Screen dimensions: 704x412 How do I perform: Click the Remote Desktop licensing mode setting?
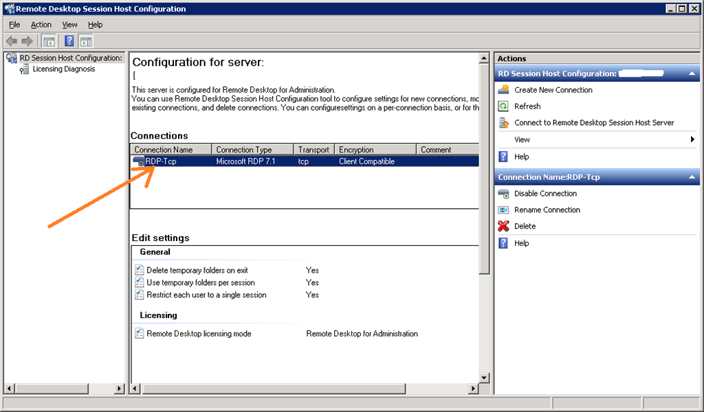199,334
